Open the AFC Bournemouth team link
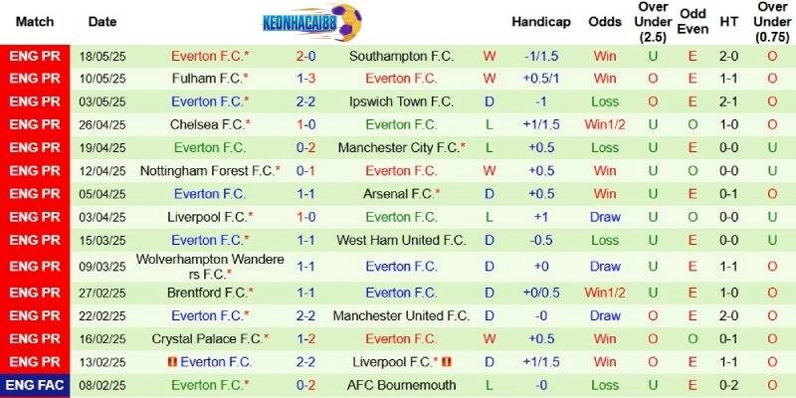This screenshot has height=398, width=796. click(x=401, y=385)
